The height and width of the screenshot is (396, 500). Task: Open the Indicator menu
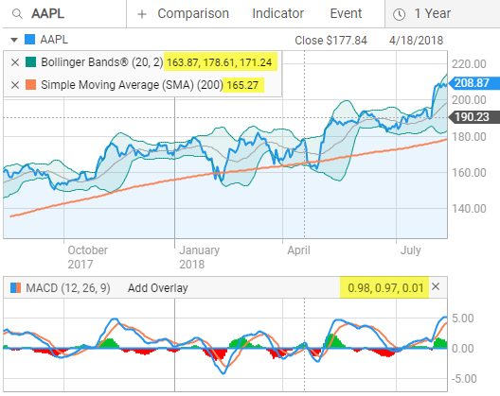(278, 13)
